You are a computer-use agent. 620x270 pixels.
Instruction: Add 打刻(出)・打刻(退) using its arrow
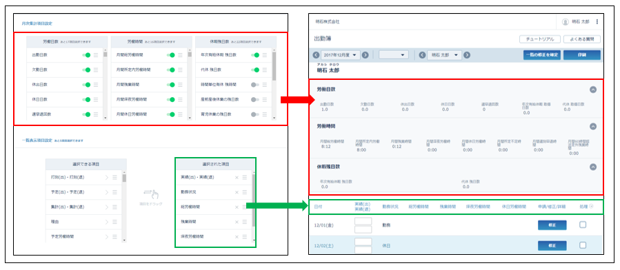(106, 177)
